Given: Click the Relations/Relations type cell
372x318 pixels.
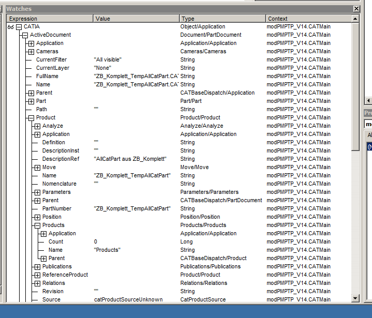Looking at the screenshot, I should (204, 283).
